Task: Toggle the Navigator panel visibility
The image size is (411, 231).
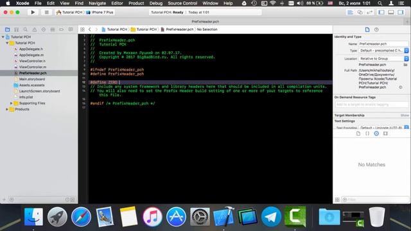Action: [x=381, y=12]
